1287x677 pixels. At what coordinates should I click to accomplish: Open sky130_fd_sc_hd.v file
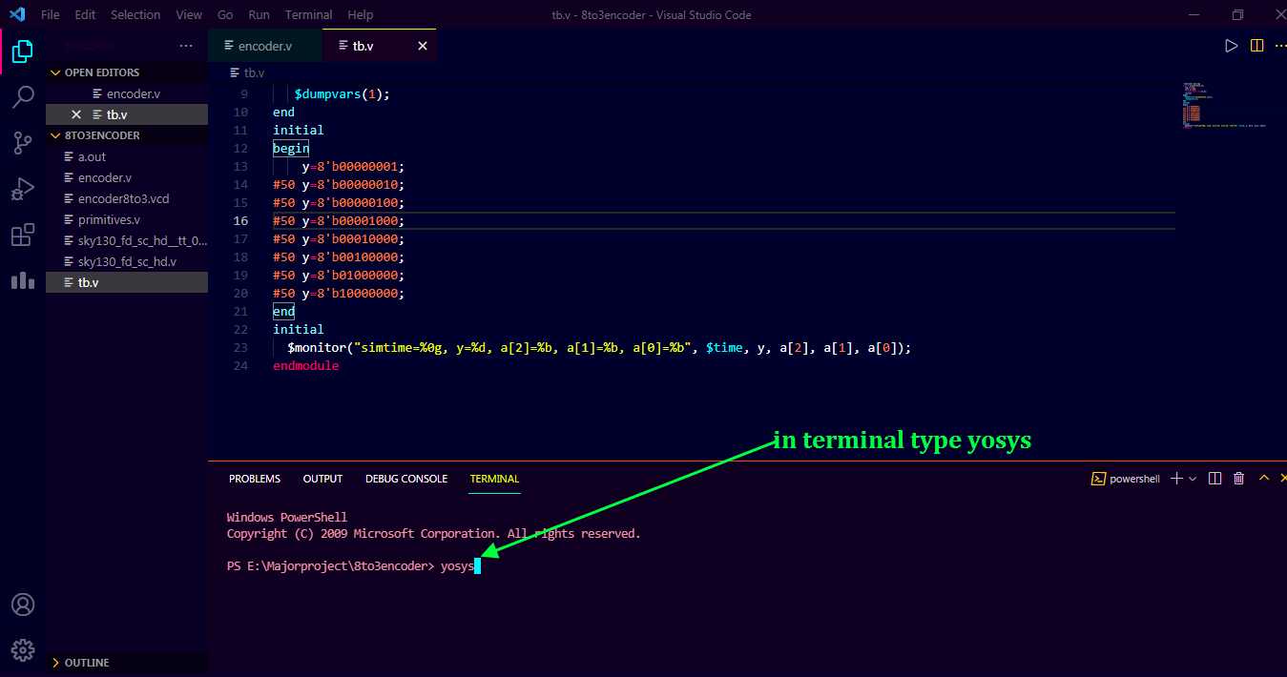tap(127, 261)
